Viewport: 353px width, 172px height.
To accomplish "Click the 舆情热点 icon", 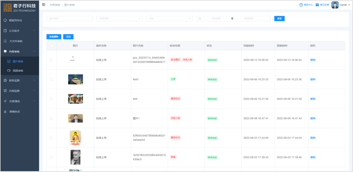I will click(x=5, y=111).
